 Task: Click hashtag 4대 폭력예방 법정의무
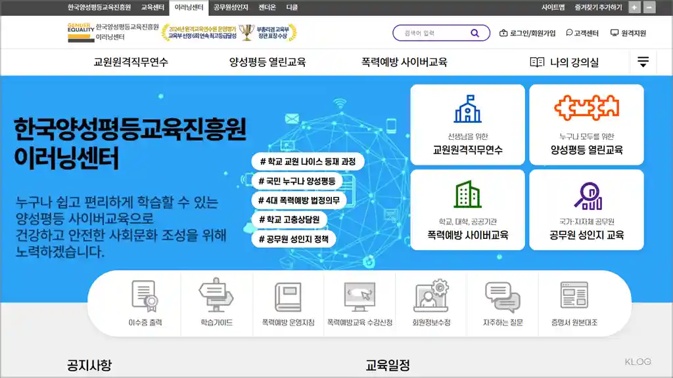pyautogui.click(x=299, y=200)
